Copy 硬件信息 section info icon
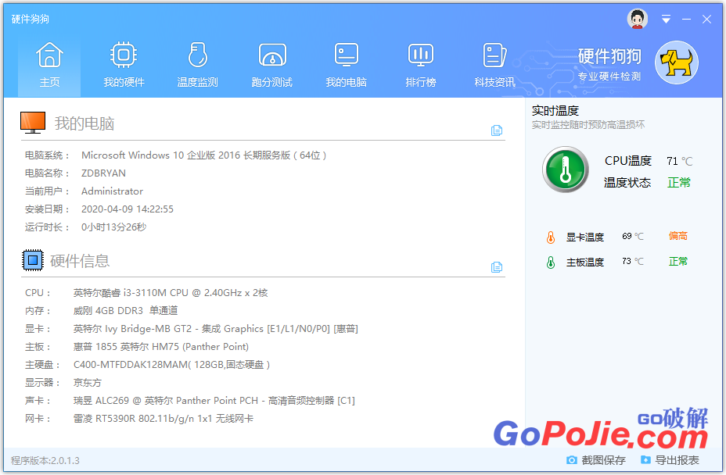 point(496,267)
